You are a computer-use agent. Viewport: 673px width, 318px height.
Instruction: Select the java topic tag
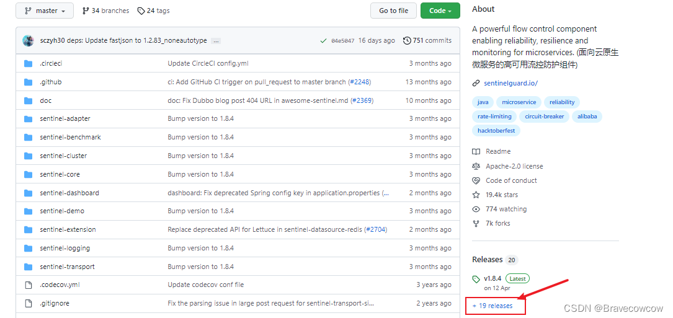tap(483, 102)
